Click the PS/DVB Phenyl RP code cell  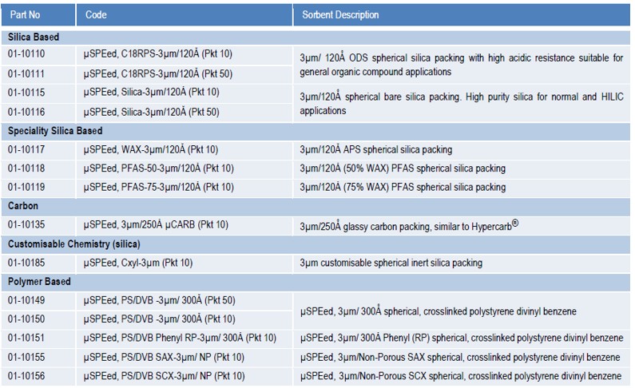pyautogui.click(x=180, y=338)
